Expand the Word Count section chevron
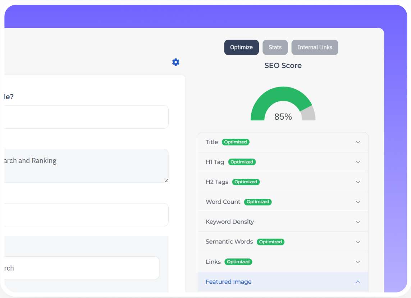411x298 pixels. click(x=358, y=202)
